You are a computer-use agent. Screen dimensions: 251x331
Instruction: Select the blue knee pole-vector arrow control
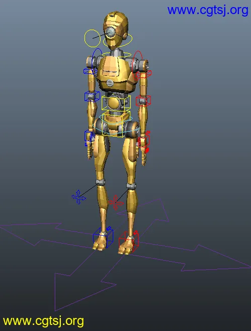point(78,197)
